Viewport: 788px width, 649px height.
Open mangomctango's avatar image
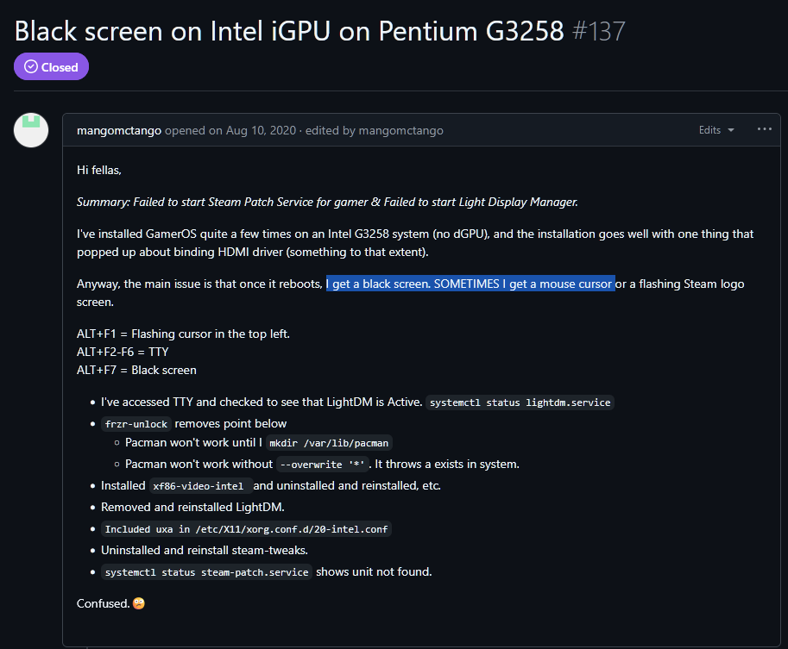pos(31,130)
